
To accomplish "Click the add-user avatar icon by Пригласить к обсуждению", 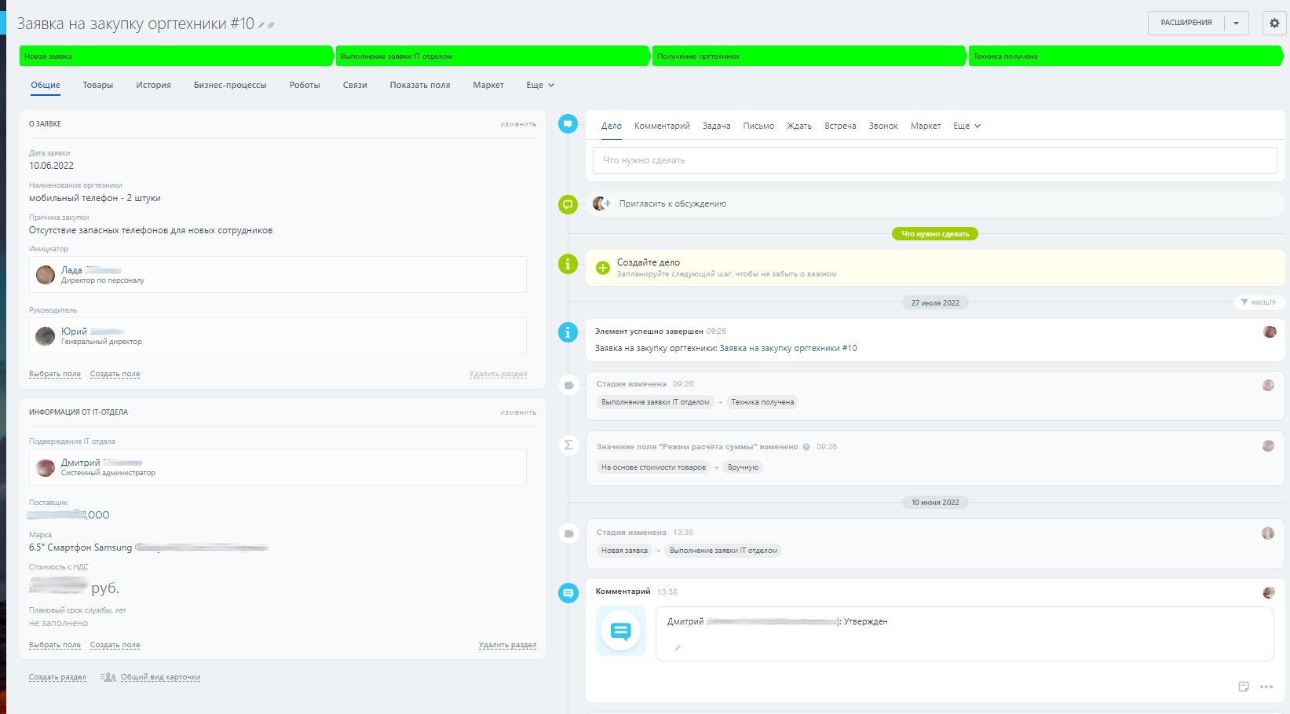I will pos(601,203).
